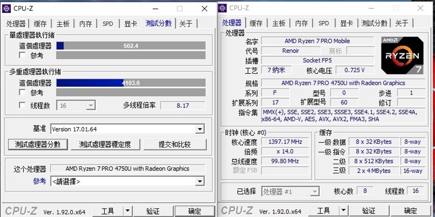435x217 pixels.
Task: Click the 核心数 value 8
Action: coord(365,191)
